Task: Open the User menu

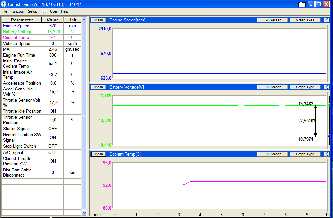Action: [54, 11]
